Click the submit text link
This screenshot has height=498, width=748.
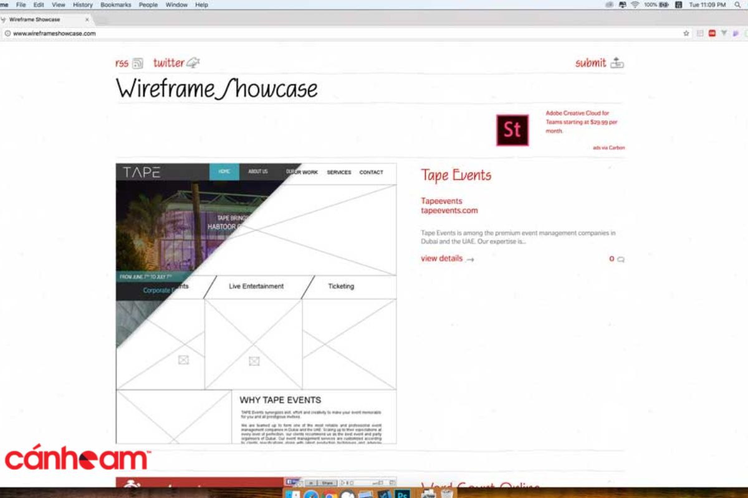coord(591,63)
